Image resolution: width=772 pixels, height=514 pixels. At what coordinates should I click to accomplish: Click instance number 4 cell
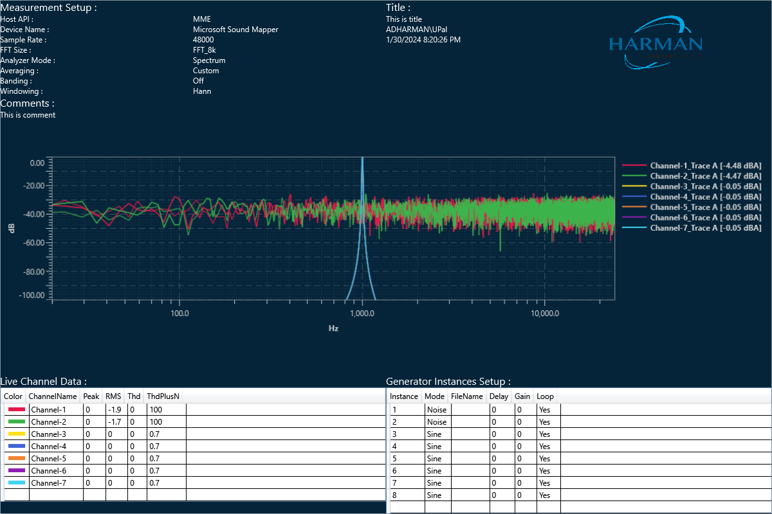pyautogui.click(x=407, y=446)
